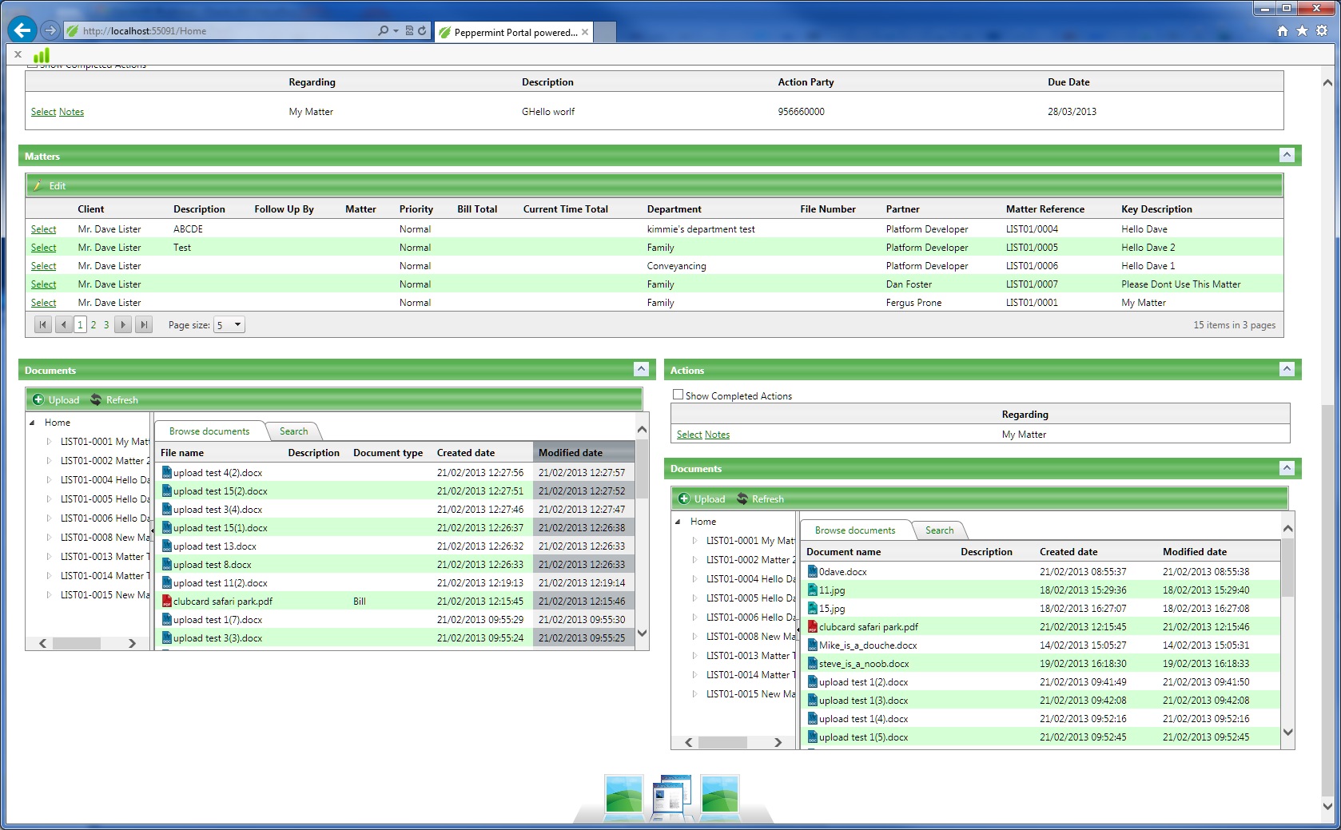The width and height of the screenshot is (1341, 830).
Task: Click the address bar search magnifier icon
Action: coord(383,30)
